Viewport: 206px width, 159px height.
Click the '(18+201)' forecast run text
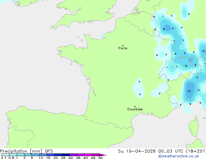196,151
